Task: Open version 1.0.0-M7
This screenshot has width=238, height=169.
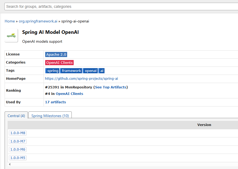Action: [x=18, y=141]
